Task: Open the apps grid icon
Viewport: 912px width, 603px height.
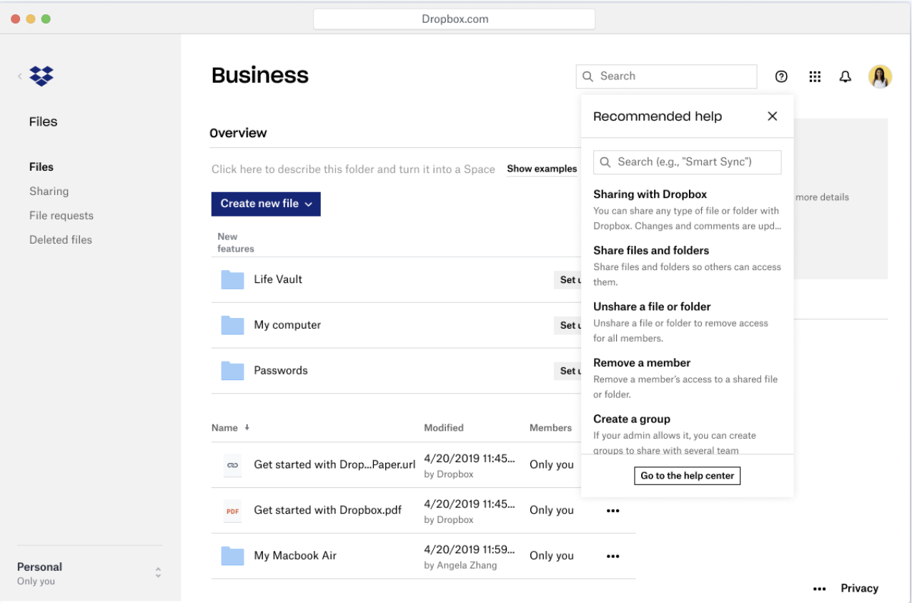Action: click(x=815, y=76)
